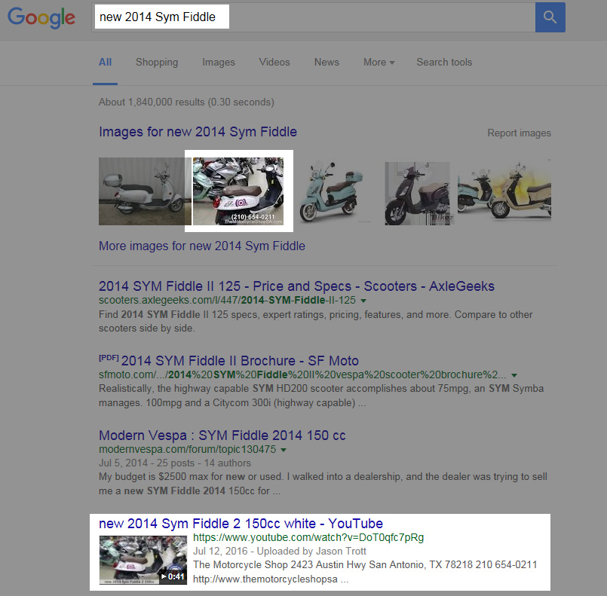This screenshot has height=596, width=607.
Task: Click the Google logo
Action: coord(41,17)
